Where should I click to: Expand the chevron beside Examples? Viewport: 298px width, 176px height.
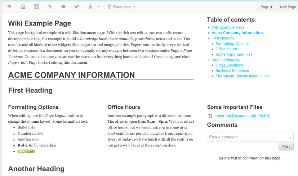coord(134,6)
